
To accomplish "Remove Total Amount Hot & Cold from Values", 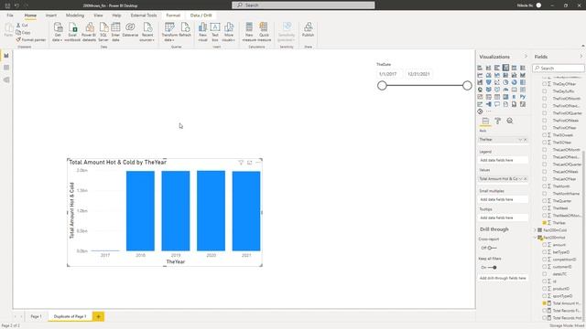I will click(x=525, y=179).
